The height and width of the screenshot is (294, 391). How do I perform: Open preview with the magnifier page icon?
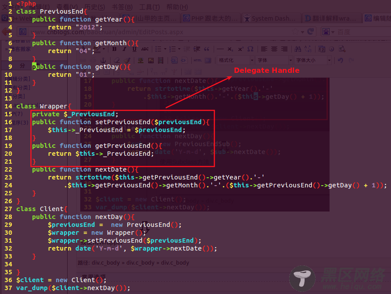342,49
